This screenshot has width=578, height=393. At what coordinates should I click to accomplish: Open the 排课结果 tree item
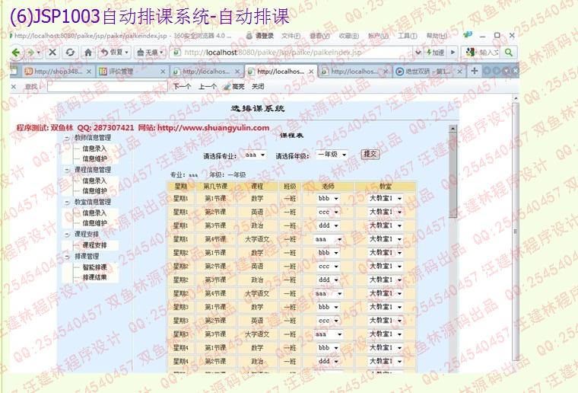pyautogui.click(x=94, y=277)
